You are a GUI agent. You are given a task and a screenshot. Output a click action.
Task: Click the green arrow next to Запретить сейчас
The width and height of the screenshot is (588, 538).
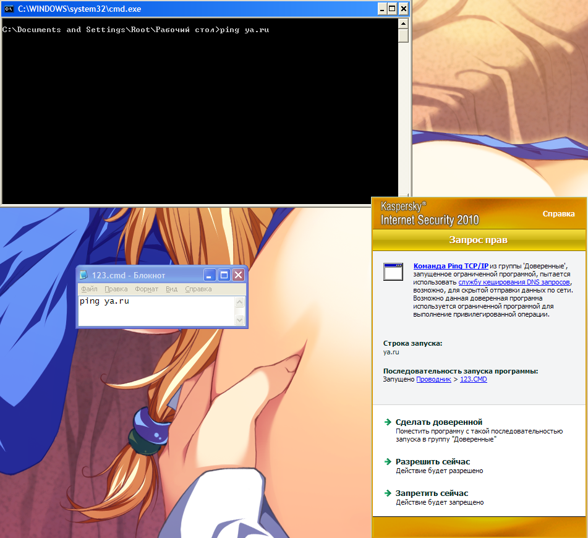pyautogui.click(x=388, y=493)
